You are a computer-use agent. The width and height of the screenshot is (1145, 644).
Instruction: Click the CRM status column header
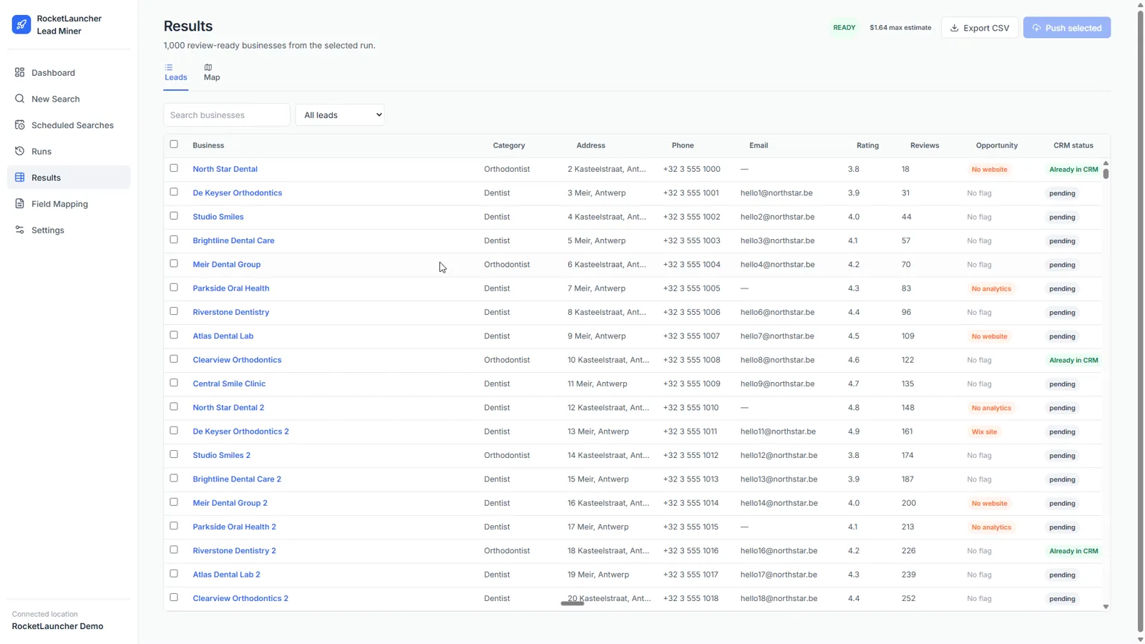[1073, 145]
